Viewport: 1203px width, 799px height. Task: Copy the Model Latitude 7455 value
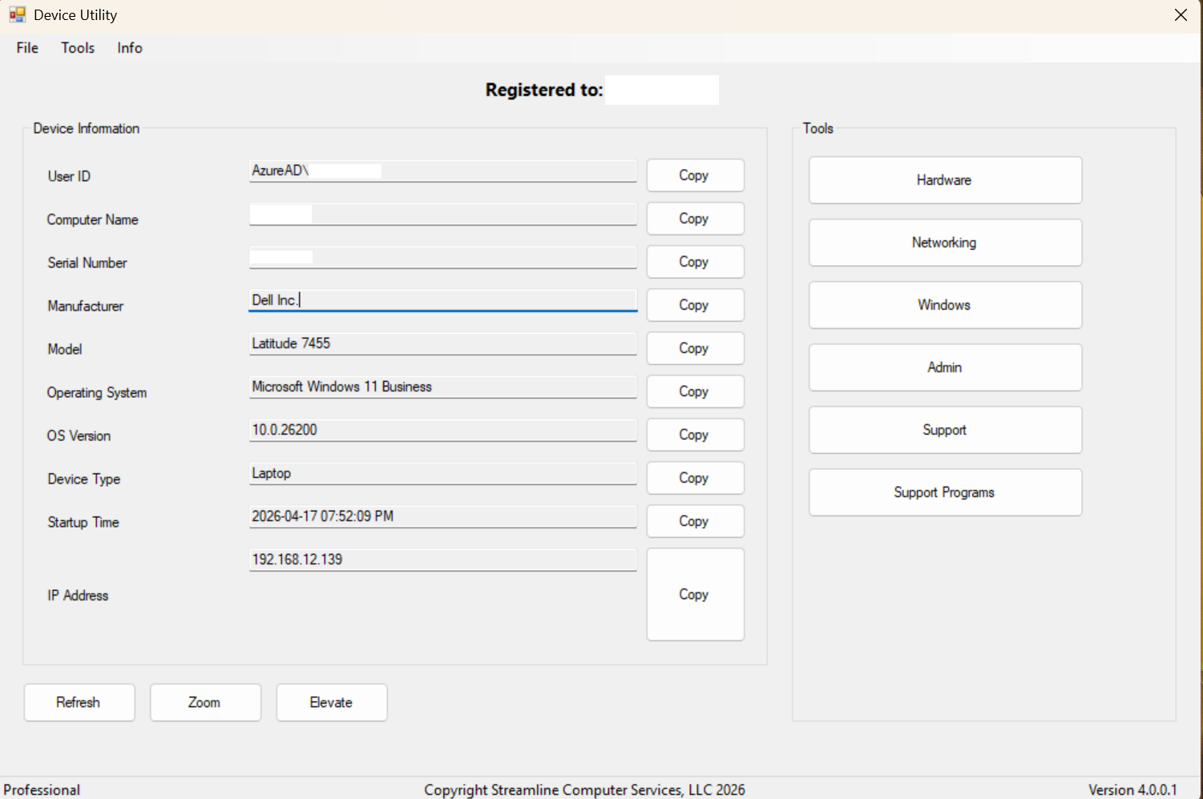[x=694, y=348]
